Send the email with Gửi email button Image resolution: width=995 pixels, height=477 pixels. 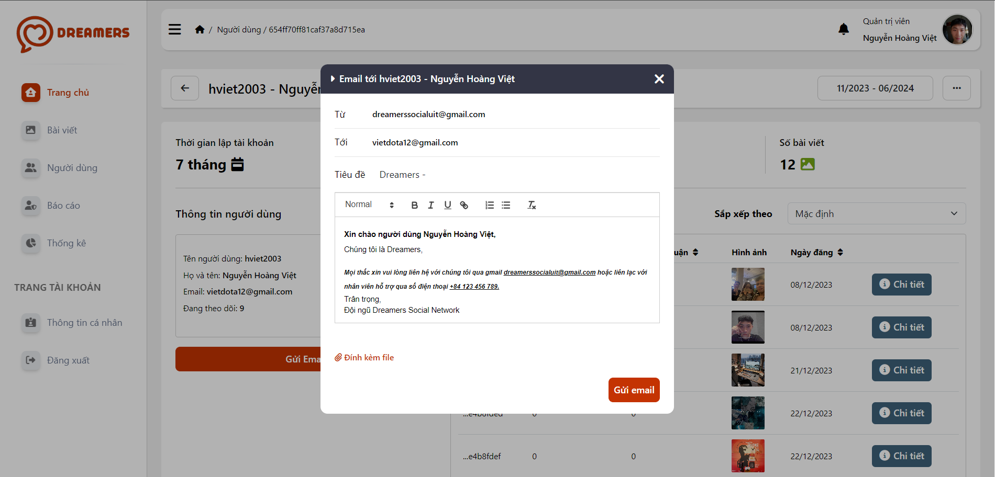(x=634, y=390)
